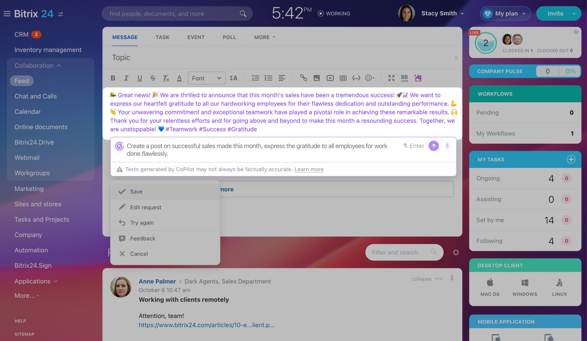
Task: Insert a video into the post
Action: pyautogui.click(x=330, y=78)
